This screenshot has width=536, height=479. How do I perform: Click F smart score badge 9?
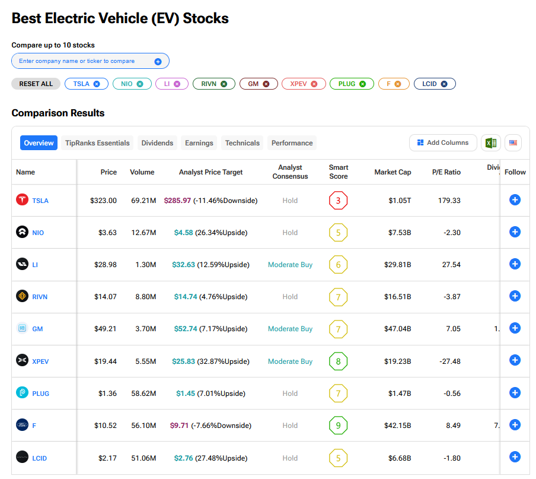338,426
